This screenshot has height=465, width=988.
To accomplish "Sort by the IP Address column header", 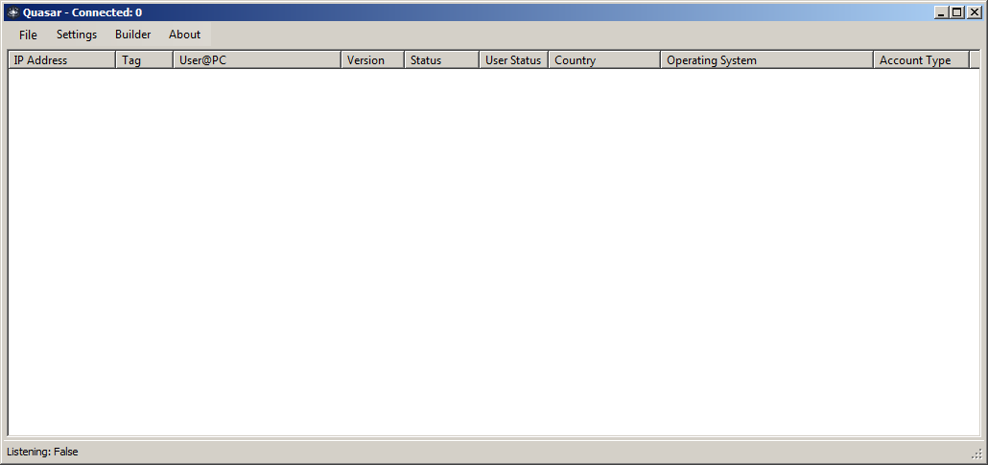I will click(61, 60).
